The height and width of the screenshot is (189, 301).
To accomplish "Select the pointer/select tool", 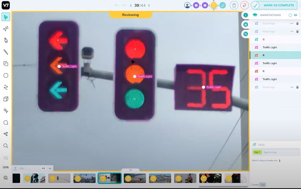I will click(5, 17).
